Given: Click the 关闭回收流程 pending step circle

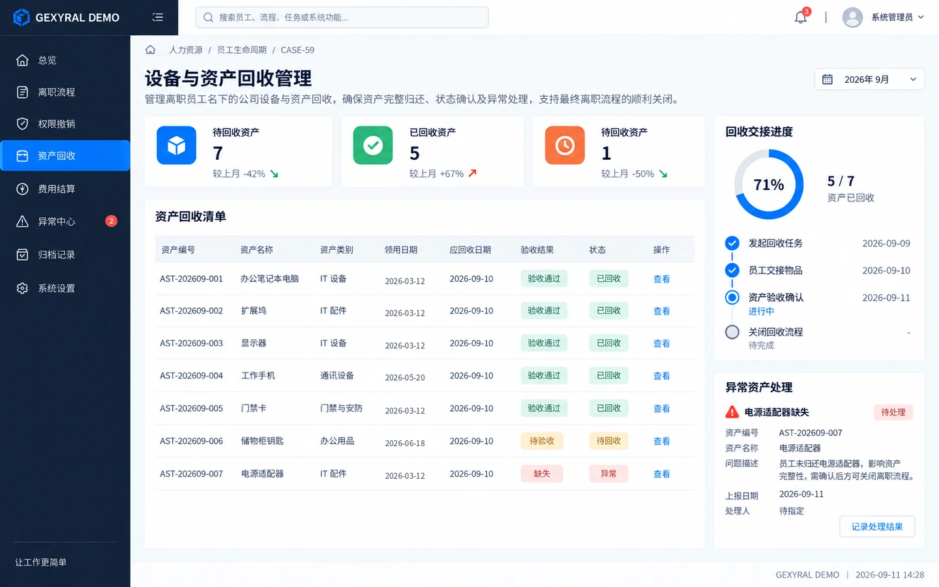Looking at the screenshot, I should (x=732, y=332).
